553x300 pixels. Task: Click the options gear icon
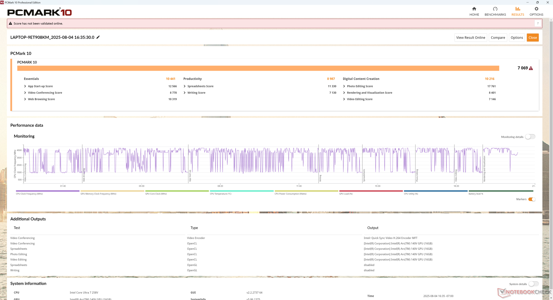click(x=536, y=9)
